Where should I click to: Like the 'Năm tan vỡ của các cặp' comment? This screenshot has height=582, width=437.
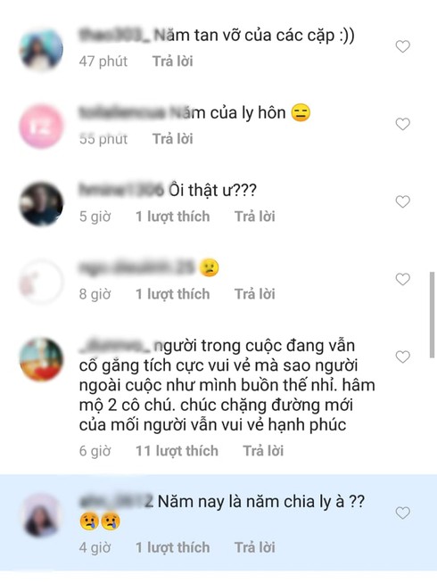[x=402, y=46]
